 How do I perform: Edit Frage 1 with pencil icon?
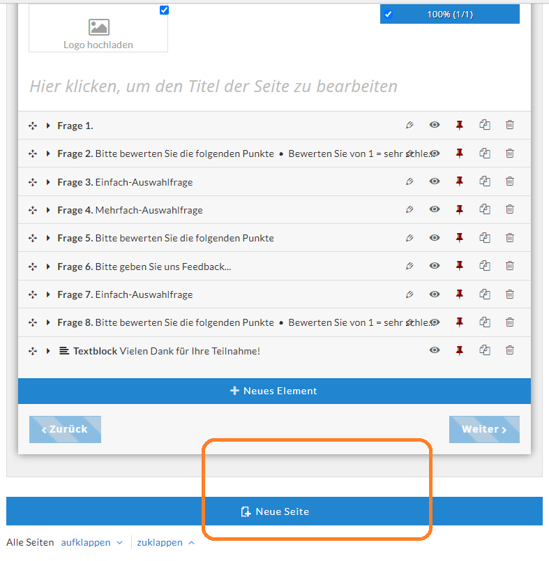[409, 125]
